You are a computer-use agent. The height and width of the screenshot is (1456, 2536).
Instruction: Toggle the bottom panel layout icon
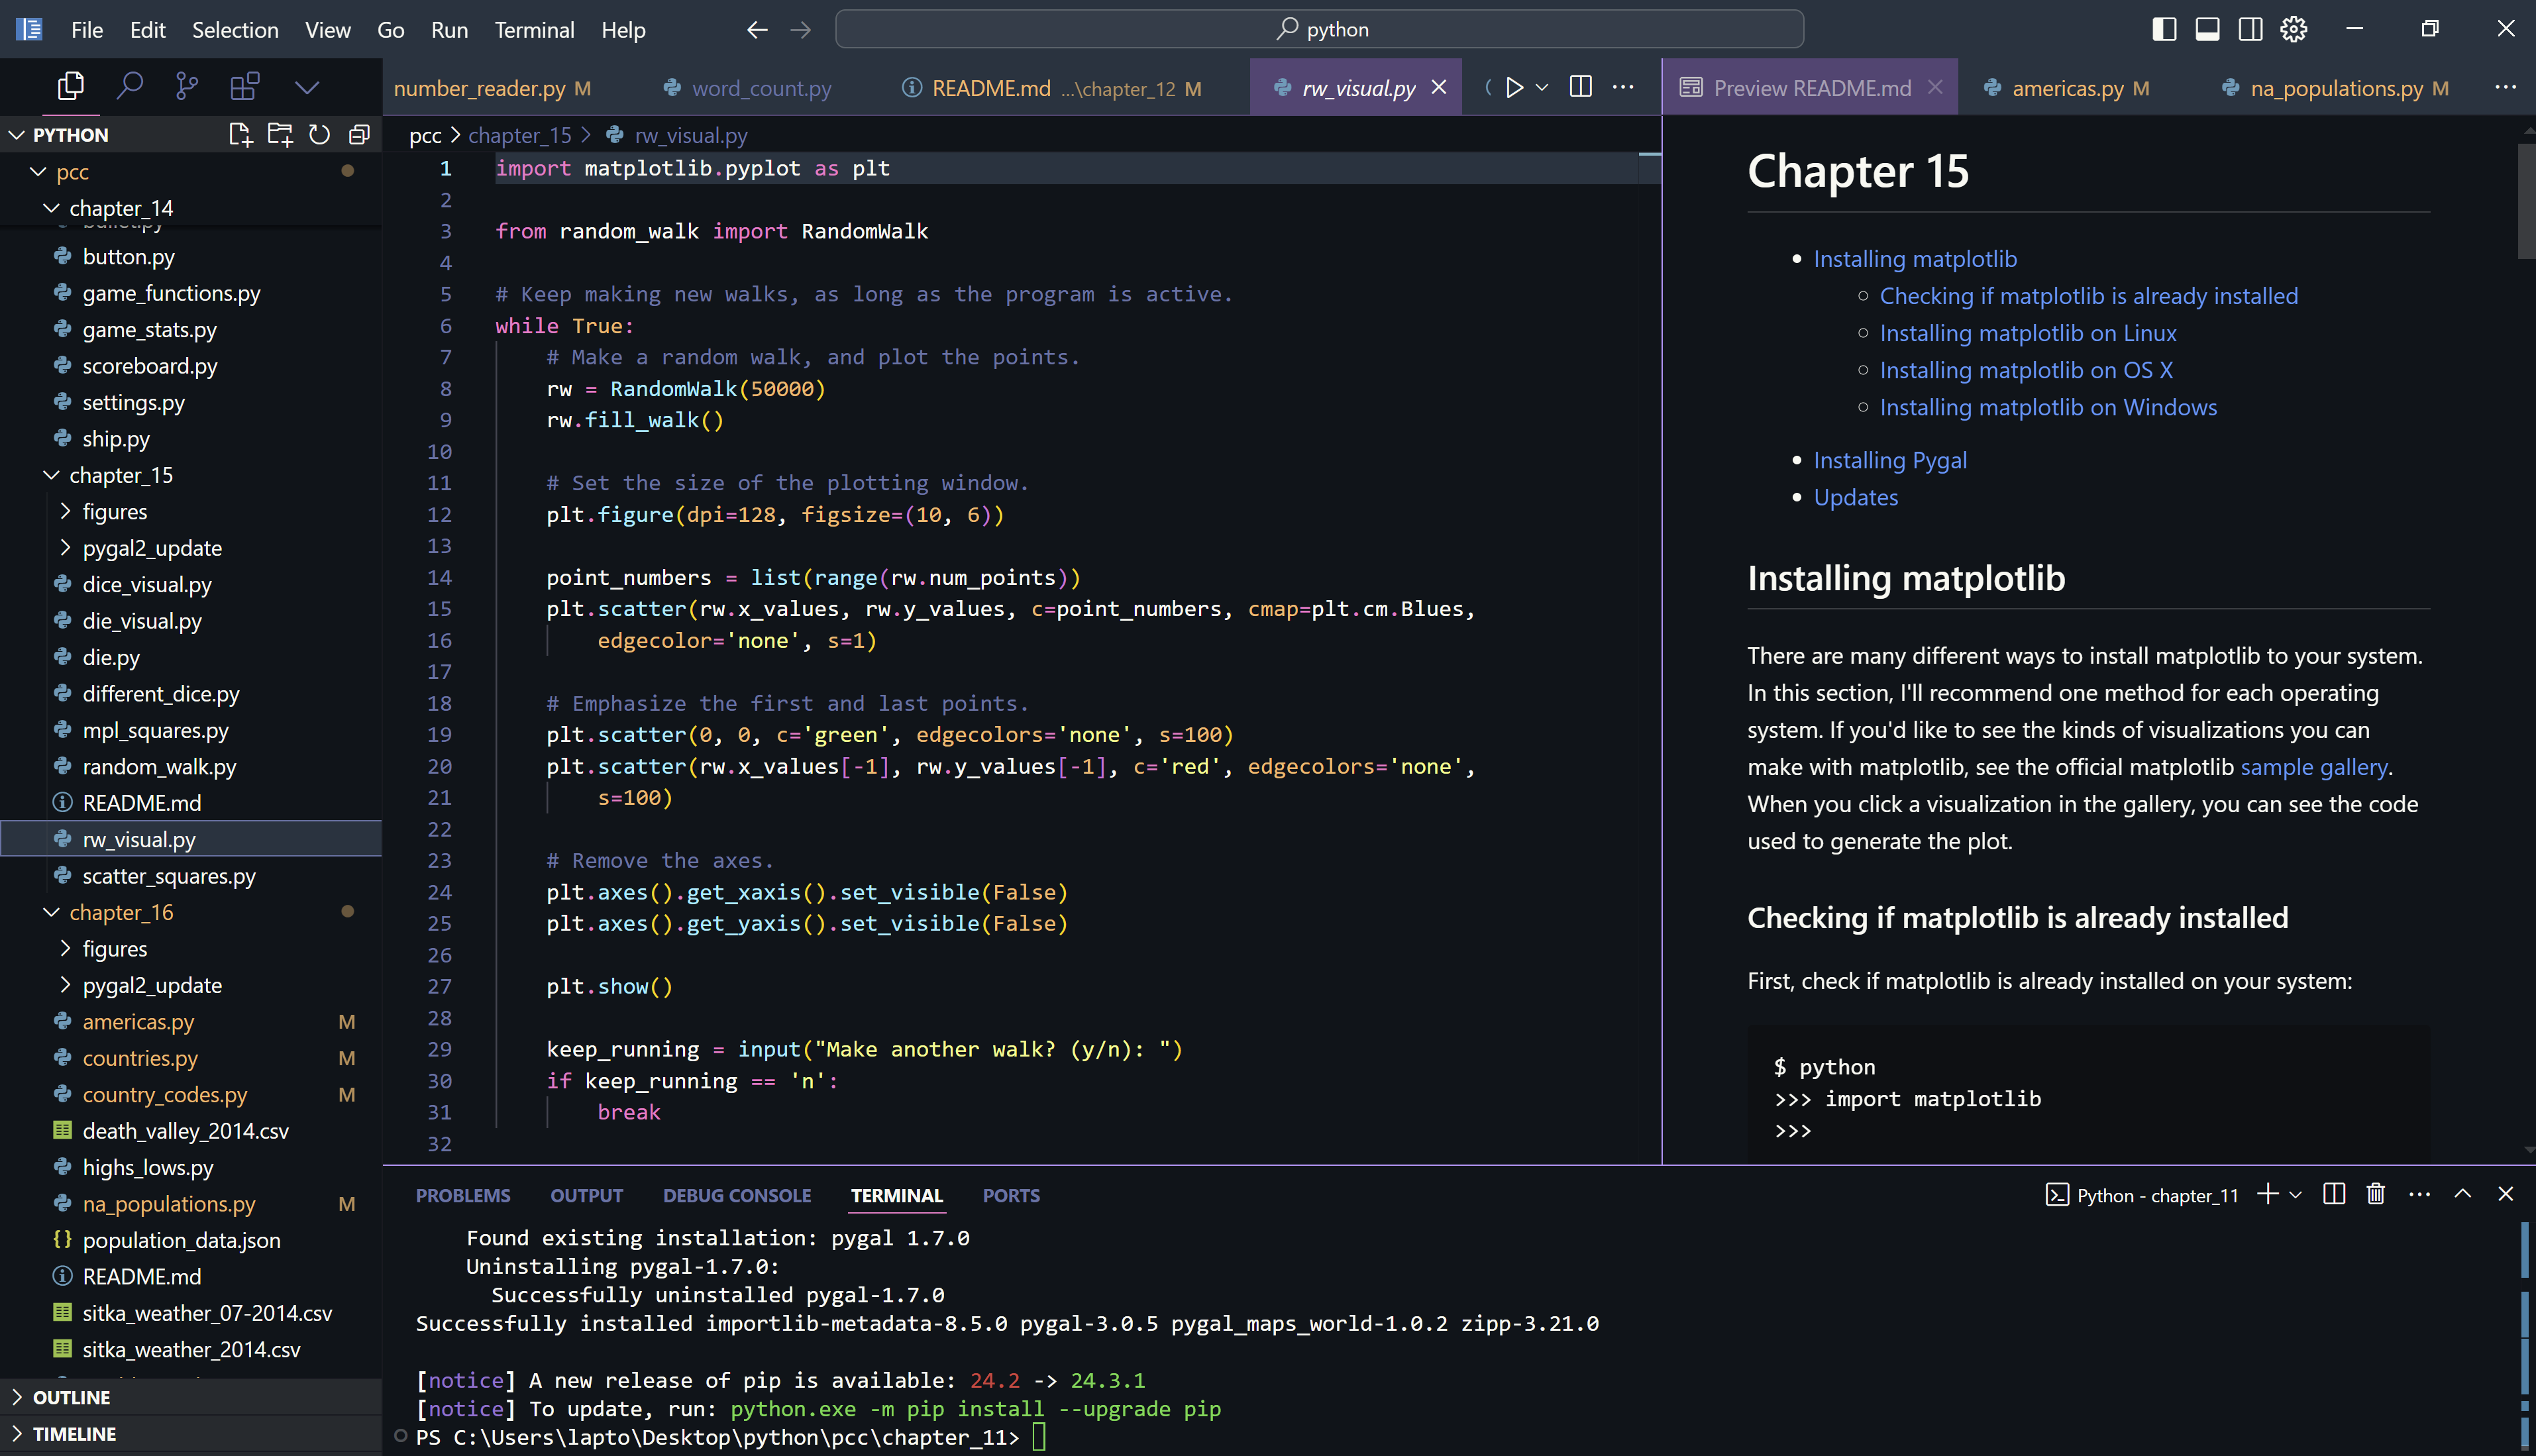[2207, 29]
